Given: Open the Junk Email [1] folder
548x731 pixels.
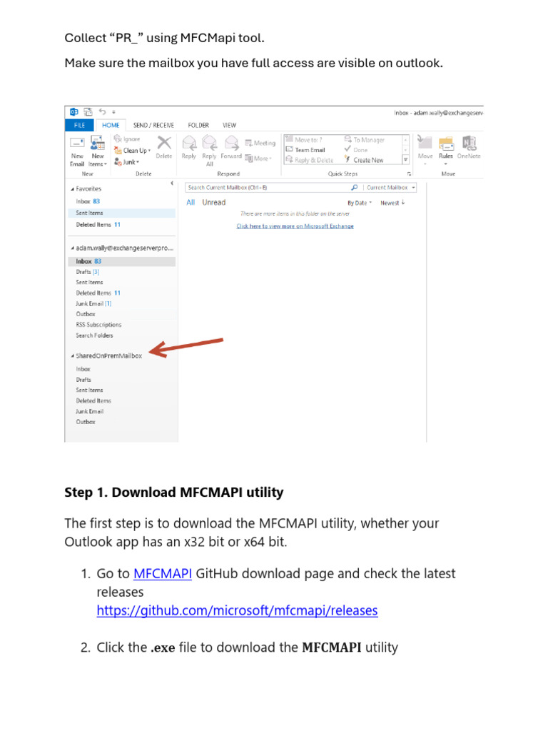Looking at the screenshot, I should pos(93,303).
